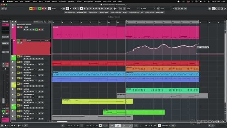Toggle the A button in the top toolbar

(46, 9)
